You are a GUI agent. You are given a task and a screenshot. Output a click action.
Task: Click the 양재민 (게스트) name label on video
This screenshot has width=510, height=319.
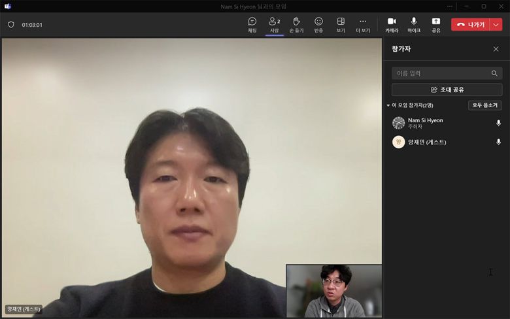24,309
